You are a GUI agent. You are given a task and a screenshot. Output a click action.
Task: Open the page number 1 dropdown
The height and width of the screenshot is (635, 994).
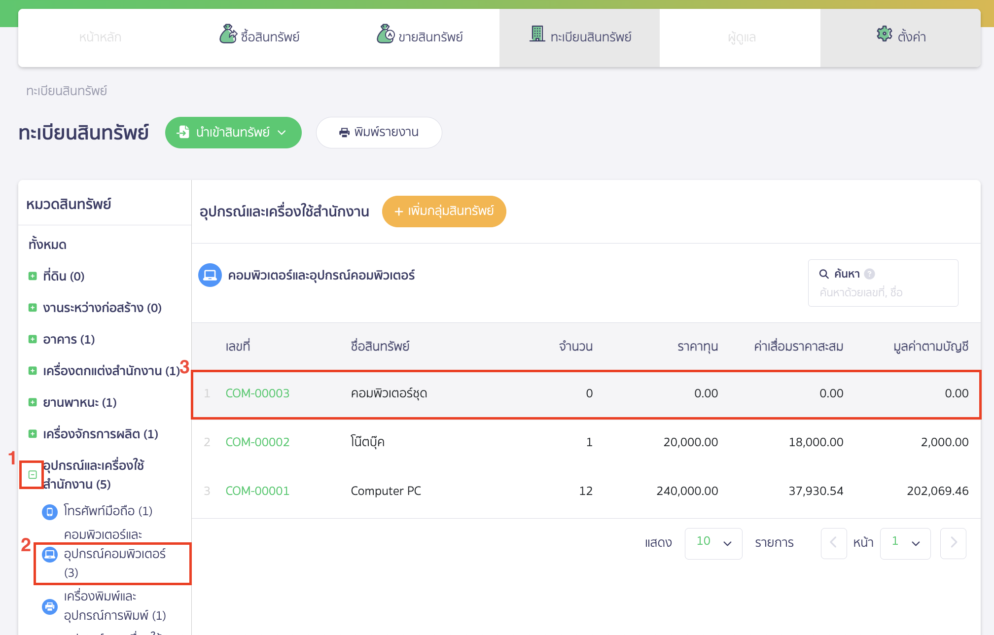(905, 543)
